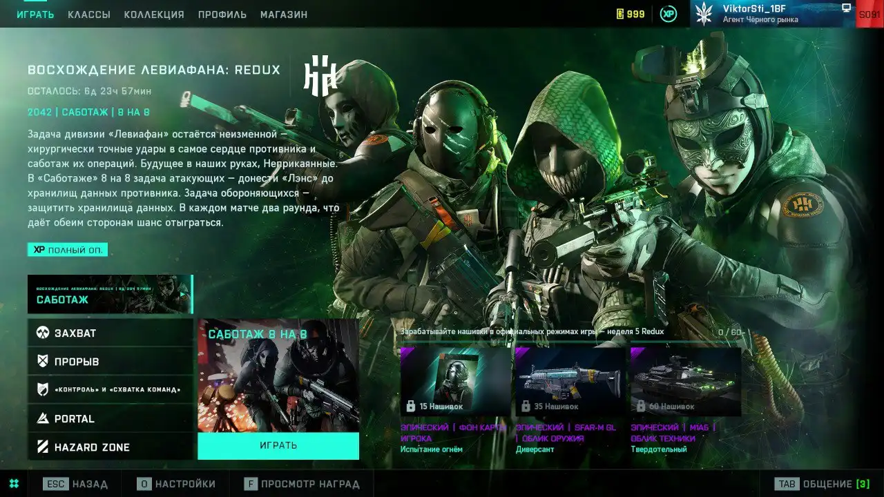Screen dimensions: 884x497
Task: Click the Hazard Zone logo icon
Action: [43, 447]
